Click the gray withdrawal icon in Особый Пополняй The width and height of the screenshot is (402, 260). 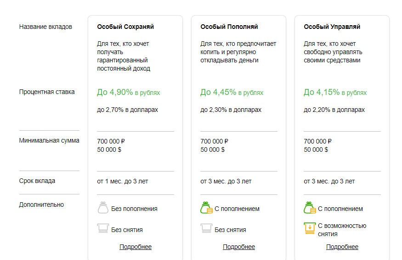(206, 228)
